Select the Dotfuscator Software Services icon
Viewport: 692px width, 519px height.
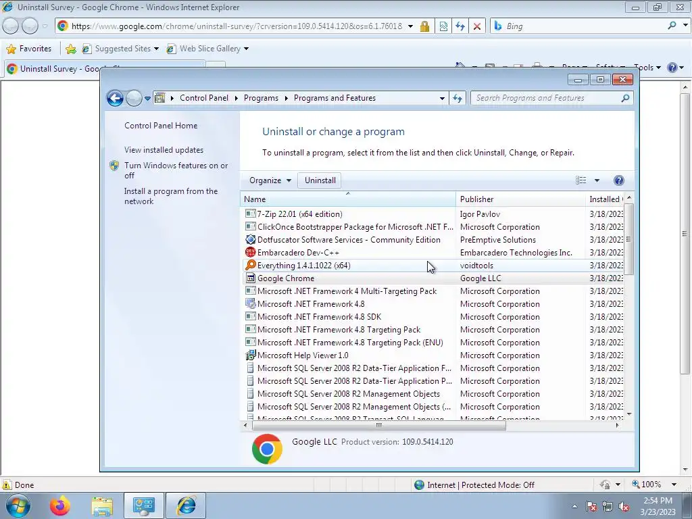(x=250, y=240)
